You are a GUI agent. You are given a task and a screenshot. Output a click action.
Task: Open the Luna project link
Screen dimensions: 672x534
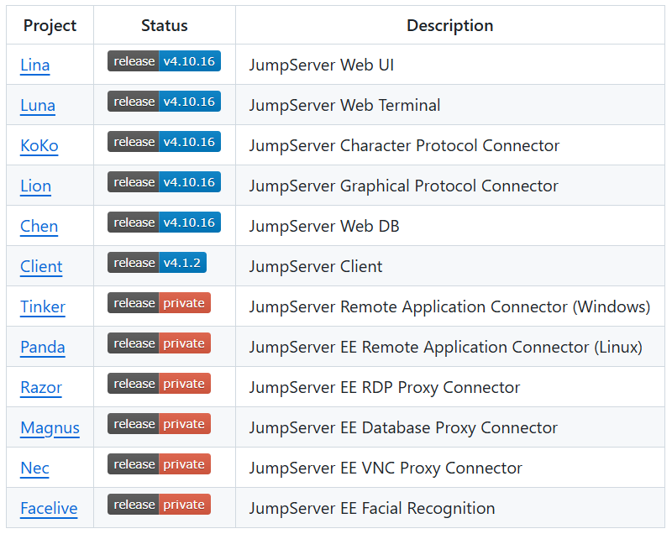38,105
